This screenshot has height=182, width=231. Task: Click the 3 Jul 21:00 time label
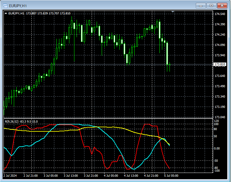coord(91,176)
